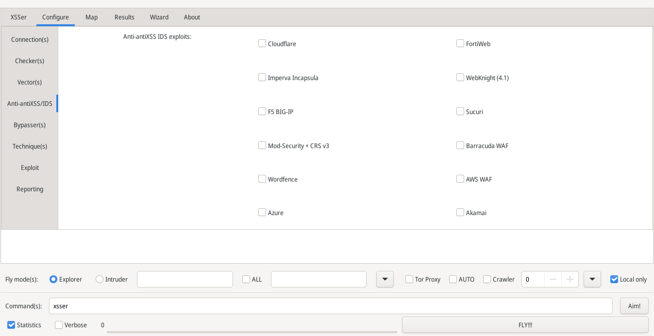Tick the WebKnight (4.1) checkbox
This screenshot has height=336, width=654.
460,77
